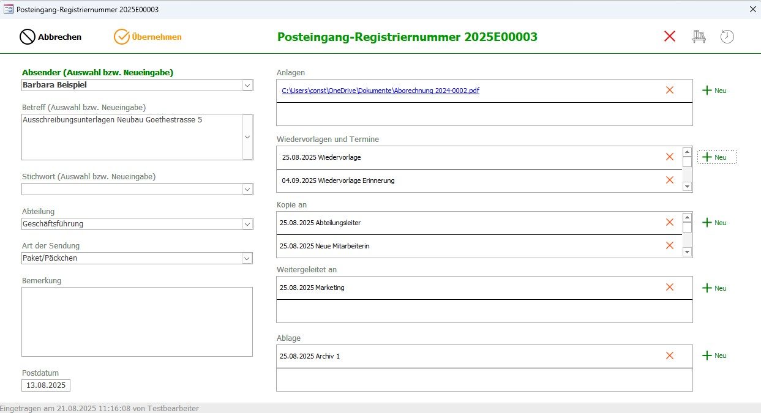Click the Übernehmen checkmark button
This screenshot has height=413, width=761.
click(148, 37)
